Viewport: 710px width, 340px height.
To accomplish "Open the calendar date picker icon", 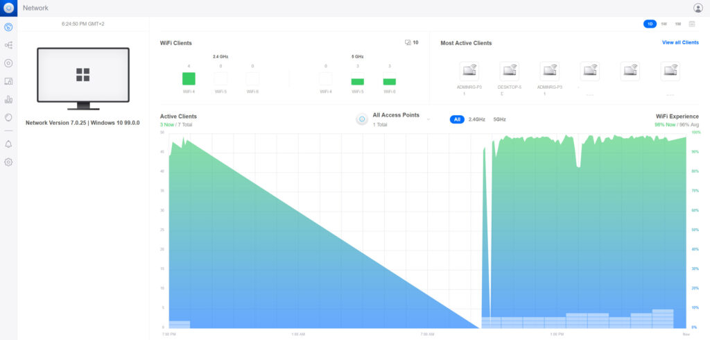I will click(692, 24).
